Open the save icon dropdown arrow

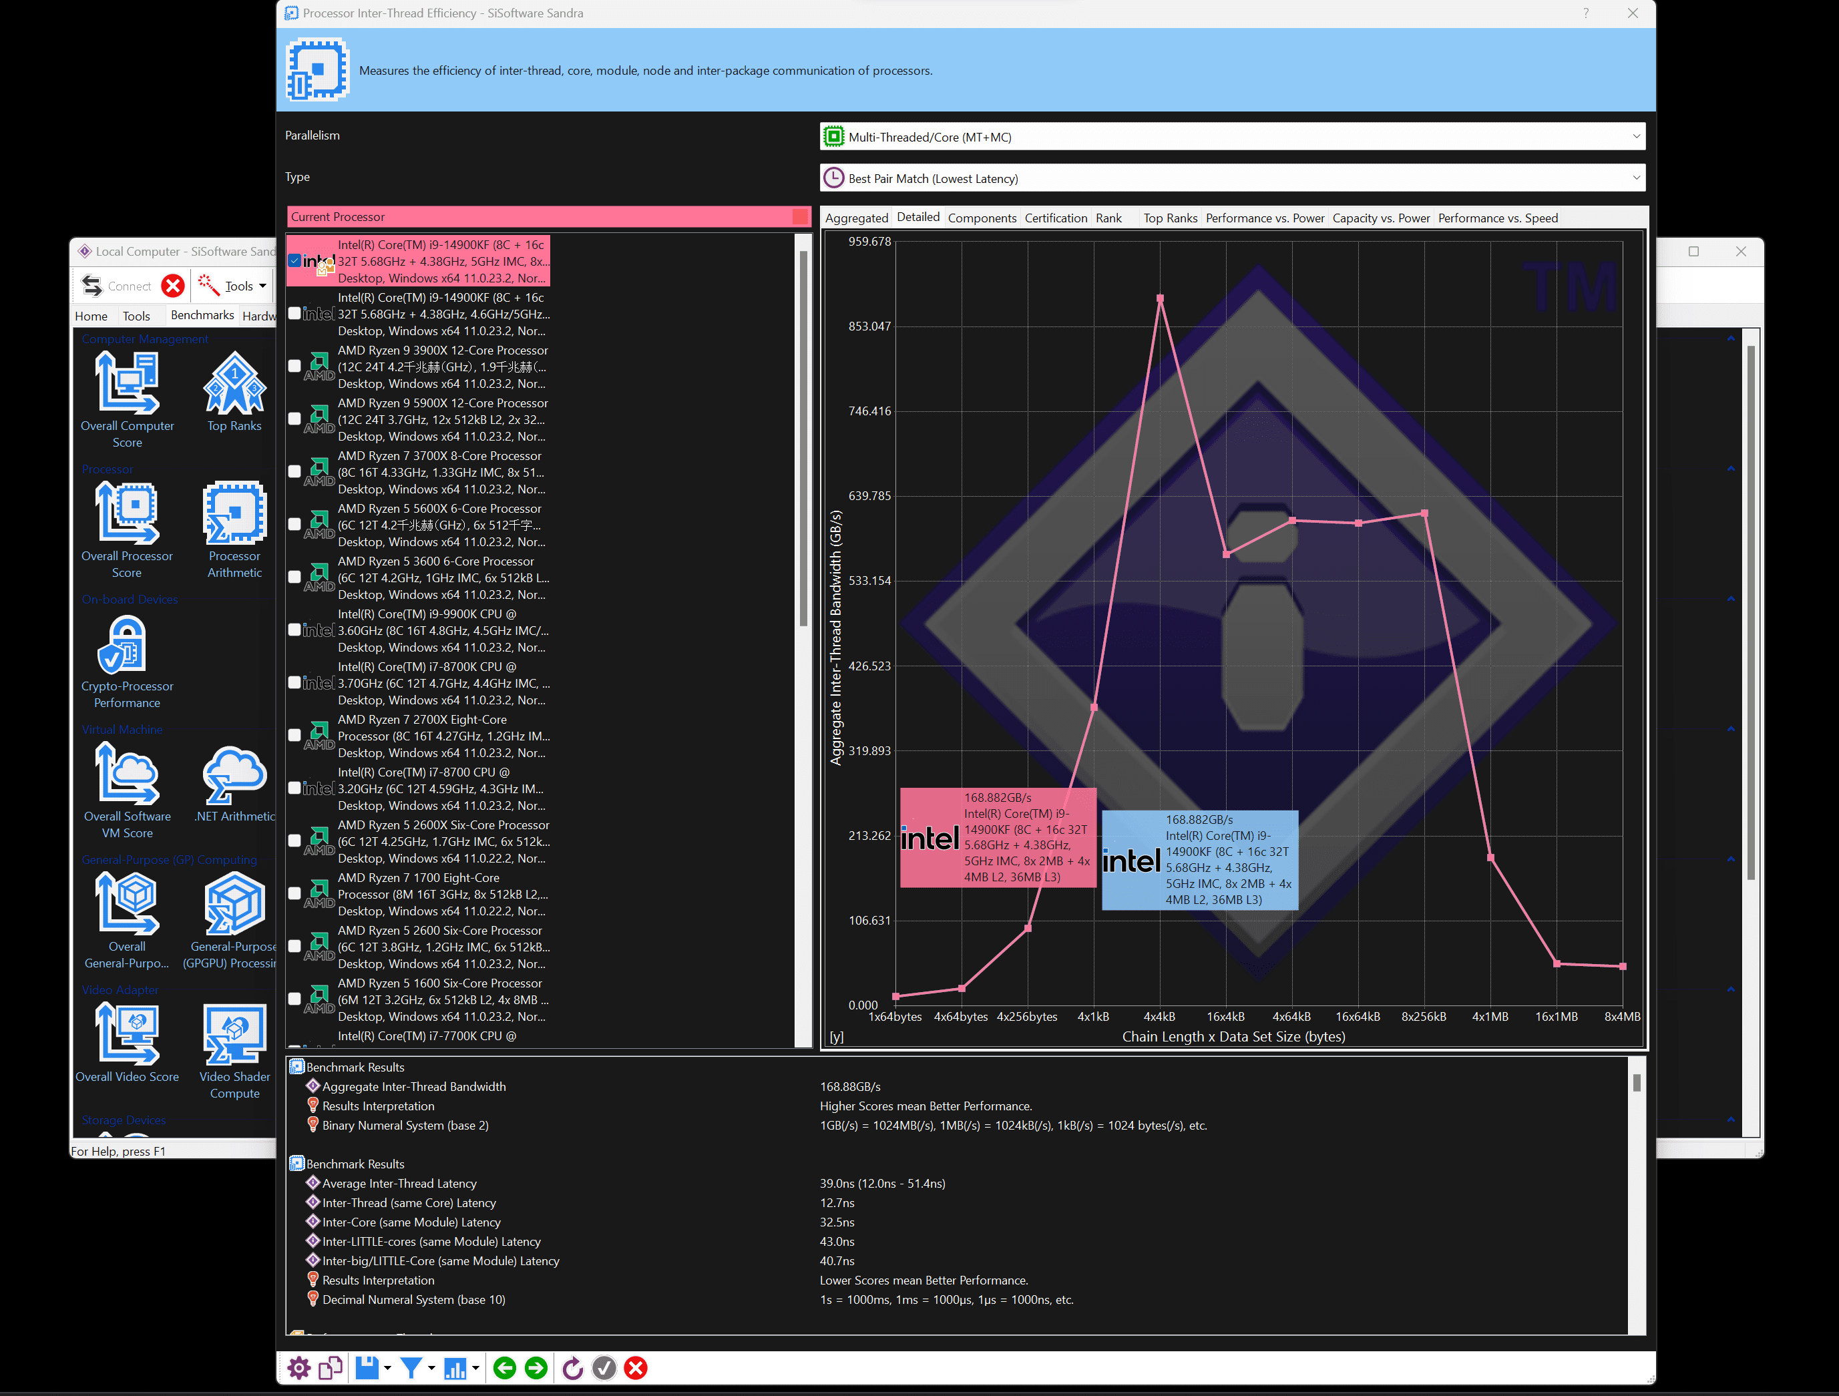point(387,1368)
